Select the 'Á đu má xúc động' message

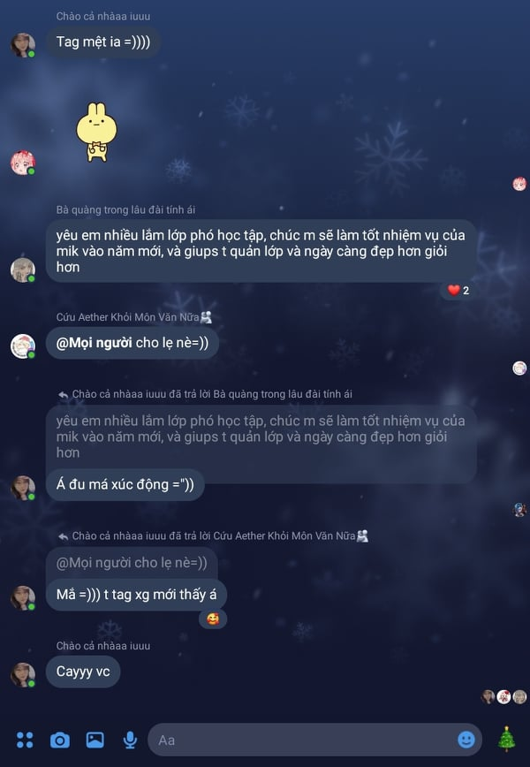[125, 485]
